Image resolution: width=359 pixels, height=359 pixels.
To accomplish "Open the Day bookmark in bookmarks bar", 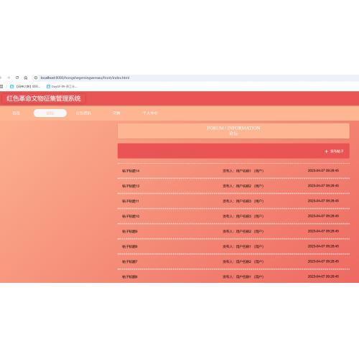I will (x=62, y=86).
